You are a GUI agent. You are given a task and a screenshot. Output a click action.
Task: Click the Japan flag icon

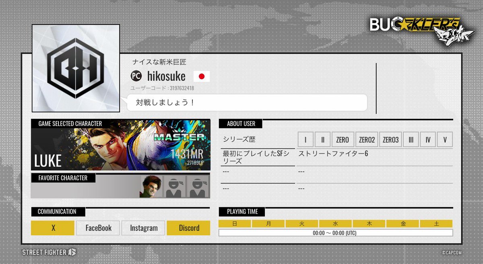[202, 76]
